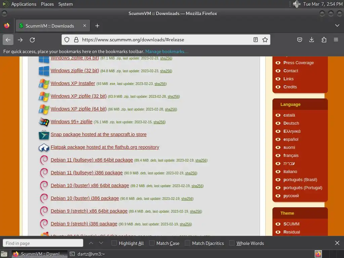344x258 pixels.
Task: Select the SCUMM theme
Action: 291,224
